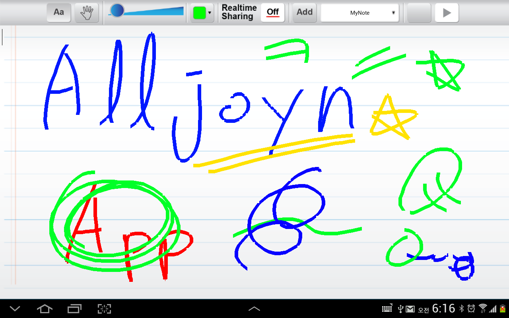
Task: Tap the screenshot capture icon
Action: (104, 308)
